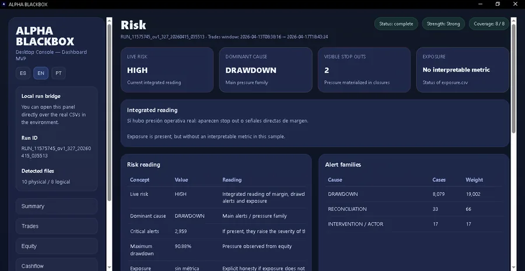Click the Run ID value RUN_11575745_ov1_327
Image resolution: width=525 pixels, height=271 pixels.
tap(56, 152)
